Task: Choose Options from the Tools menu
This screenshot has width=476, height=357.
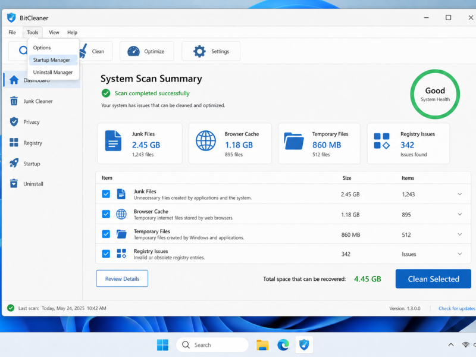Action: tap(53, 48)
